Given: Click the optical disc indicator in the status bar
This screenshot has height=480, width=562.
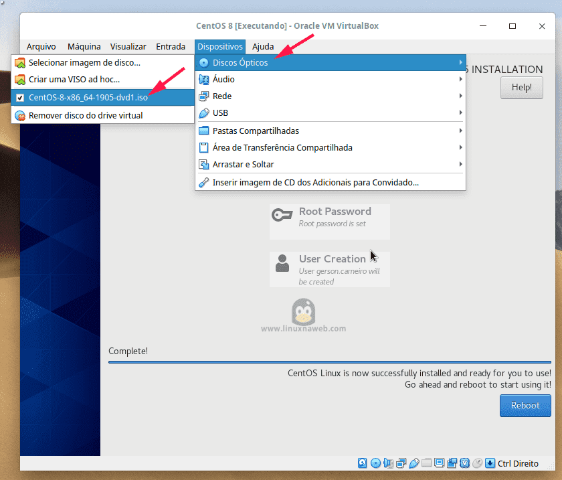Looking at the screenshot, I should [x=375, y=463].
